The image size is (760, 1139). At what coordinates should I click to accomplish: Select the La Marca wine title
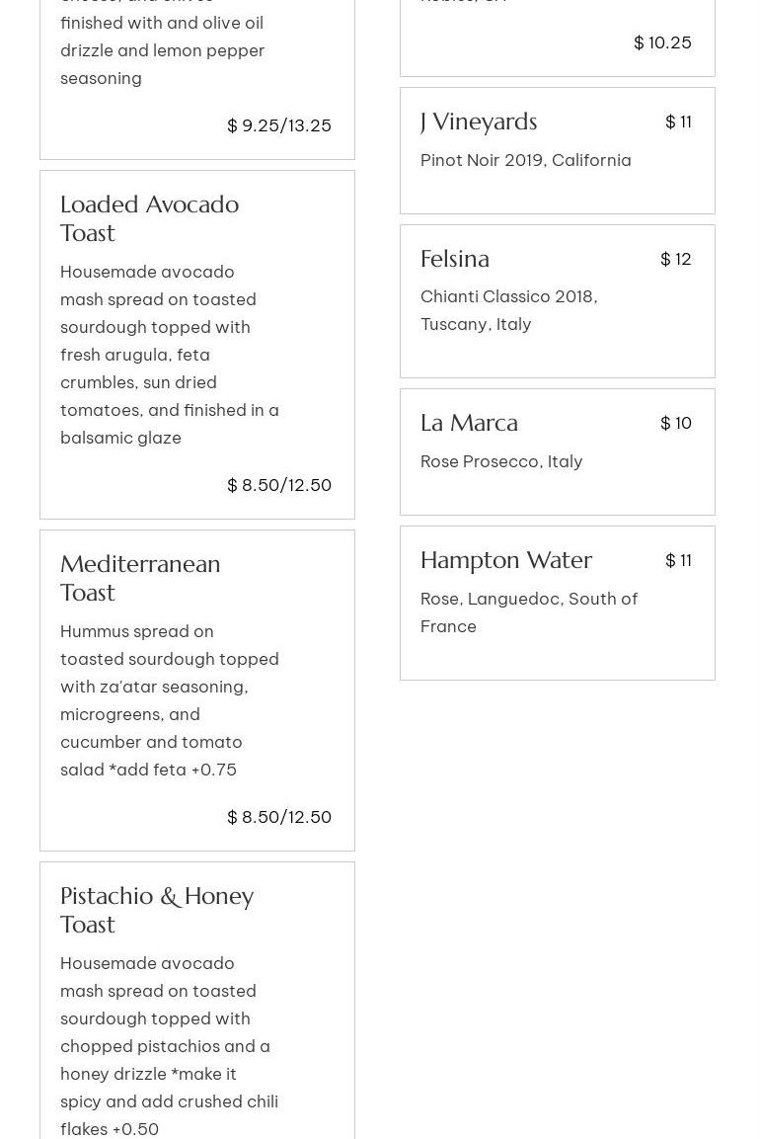pos(469,423)
